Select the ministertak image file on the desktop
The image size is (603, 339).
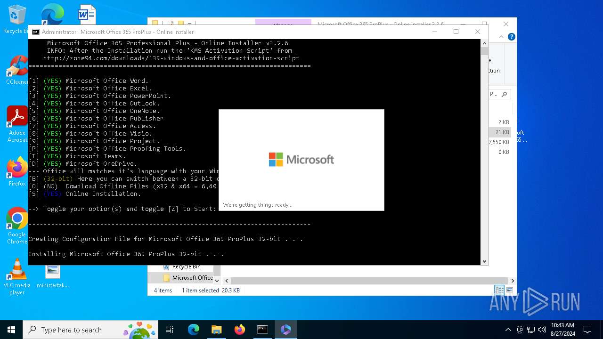coord(53,276)
